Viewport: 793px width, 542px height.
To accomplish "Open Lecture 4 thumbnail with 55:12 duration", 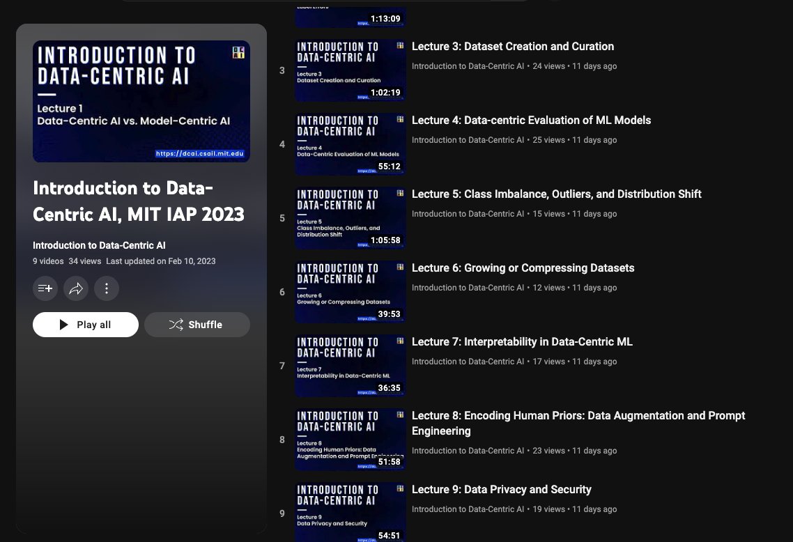I will [350, 144].
